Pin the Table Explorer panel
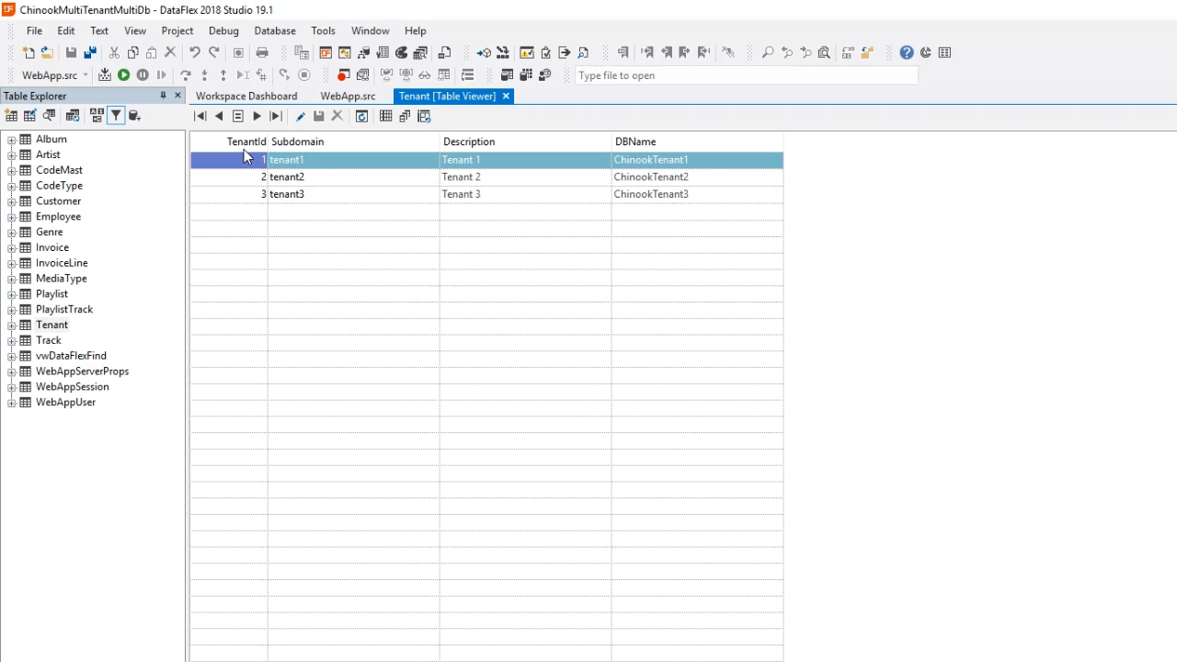Viewport: 1177px width, 662px height. (x=163, y=96)
